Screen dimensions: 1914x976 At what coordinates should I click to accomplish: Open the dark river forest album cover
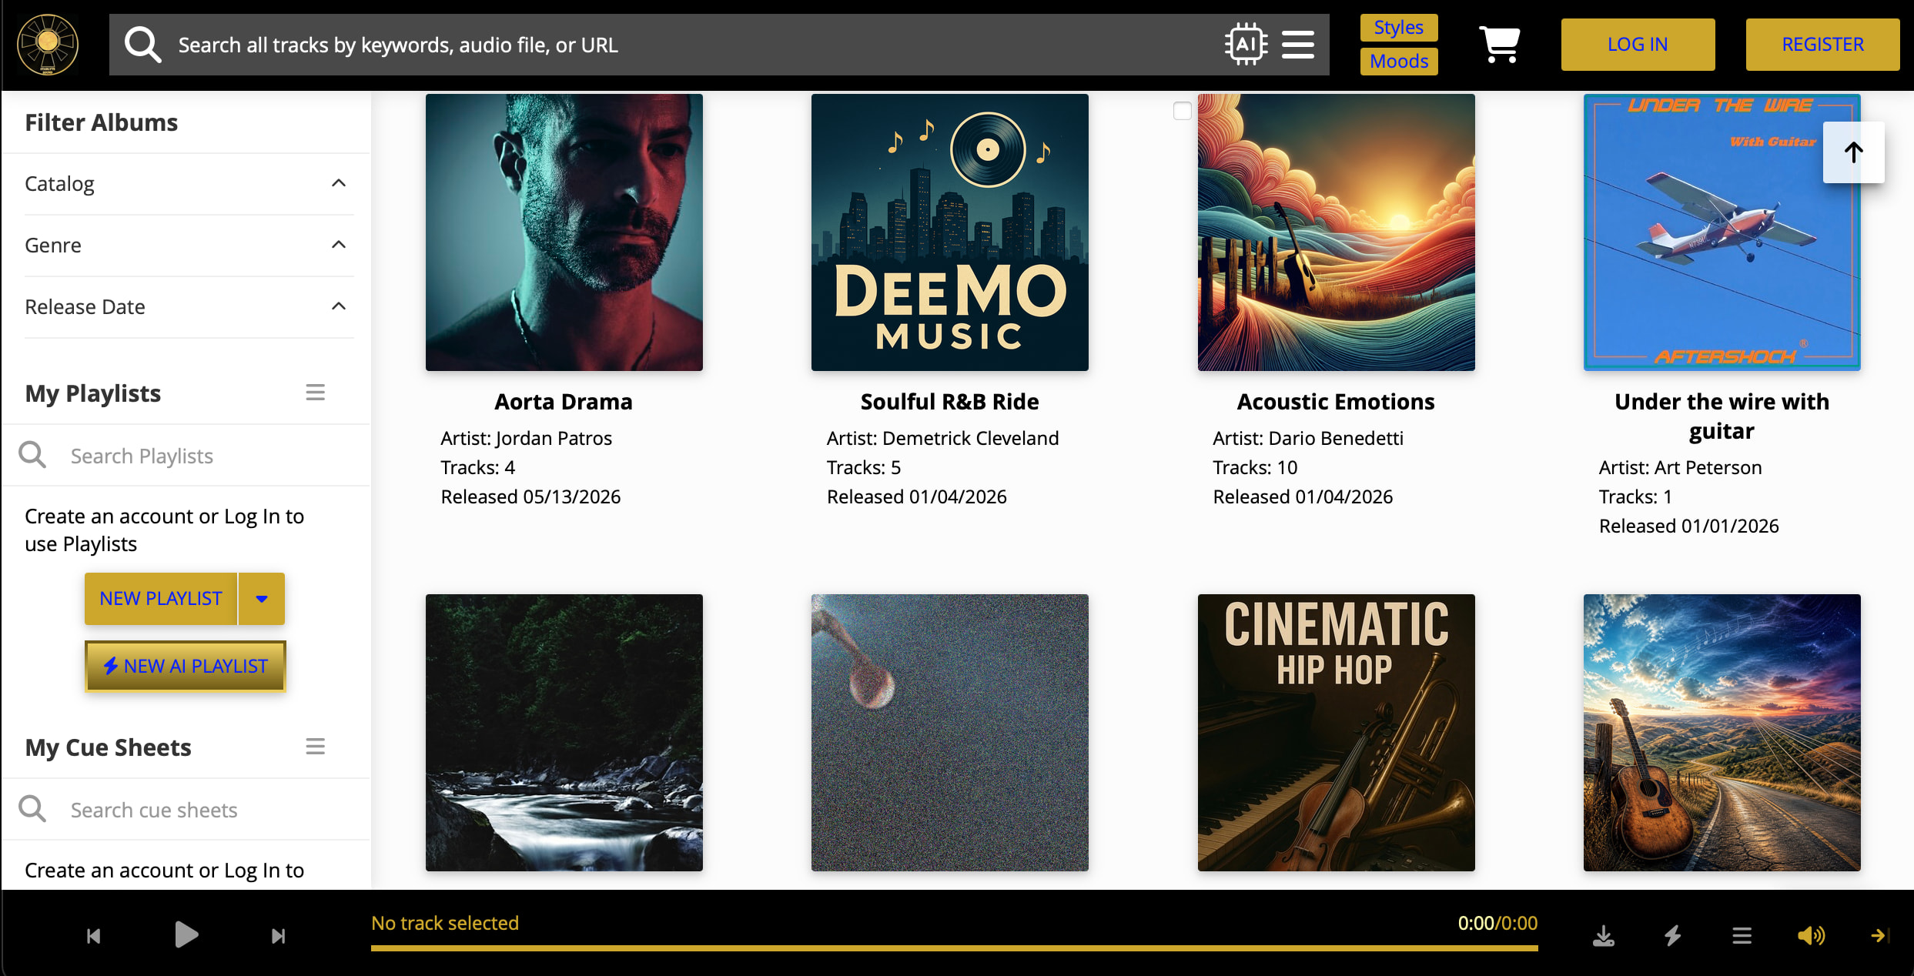(x=564, y=733)
